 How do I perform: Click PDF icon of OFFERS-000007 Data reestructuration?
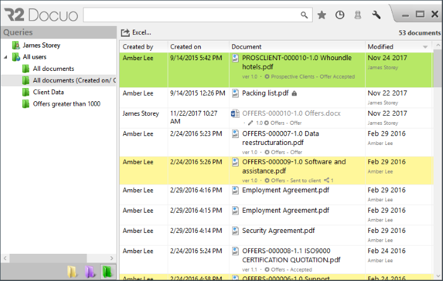(x=235, y=134)
